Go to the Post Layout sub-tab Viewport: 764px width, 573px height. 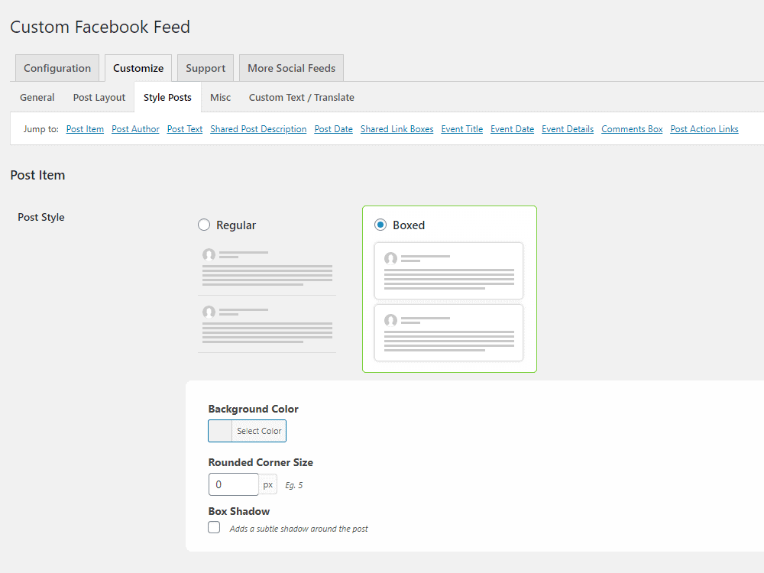(99, 98)
